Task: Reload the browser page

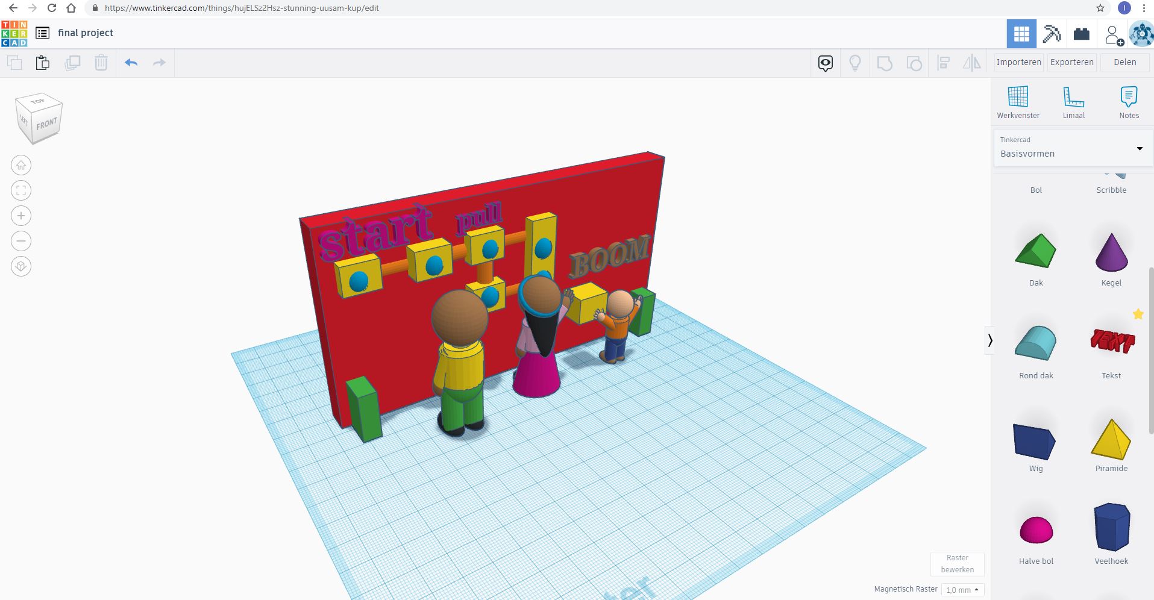Action: point(52,8)
